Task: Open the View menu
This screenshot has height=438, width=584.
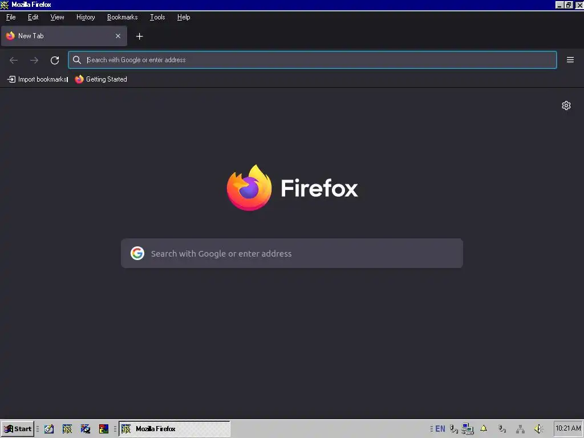Action: (58, 17)
